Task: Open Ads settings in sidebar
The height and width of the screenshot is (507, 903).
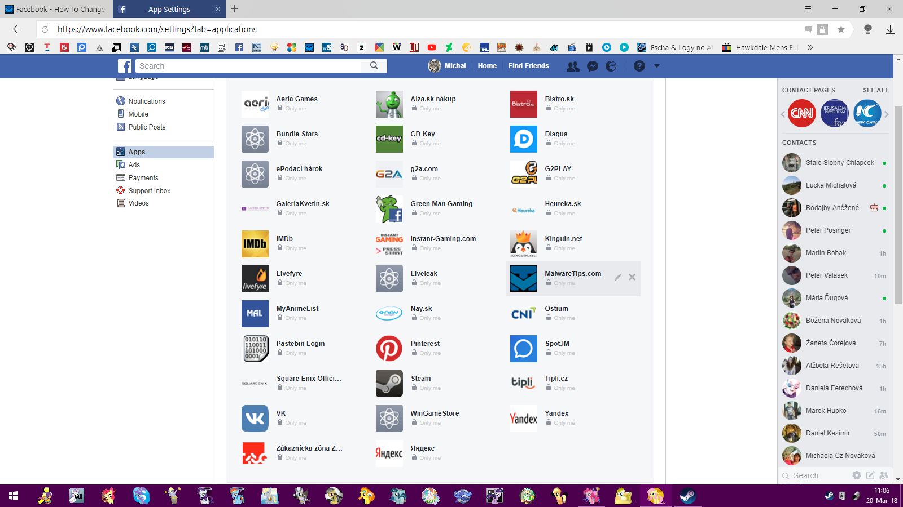Action: pos(134,165)
